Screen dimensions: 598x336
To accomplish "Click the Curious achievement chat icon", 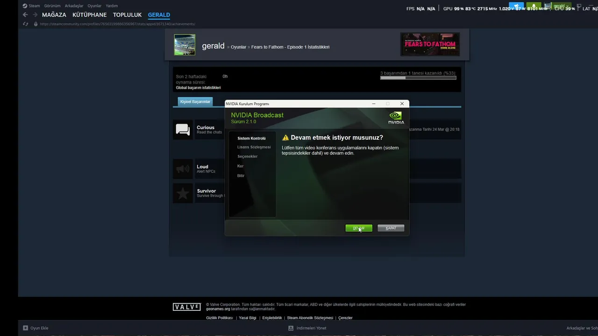I will 183,130.
